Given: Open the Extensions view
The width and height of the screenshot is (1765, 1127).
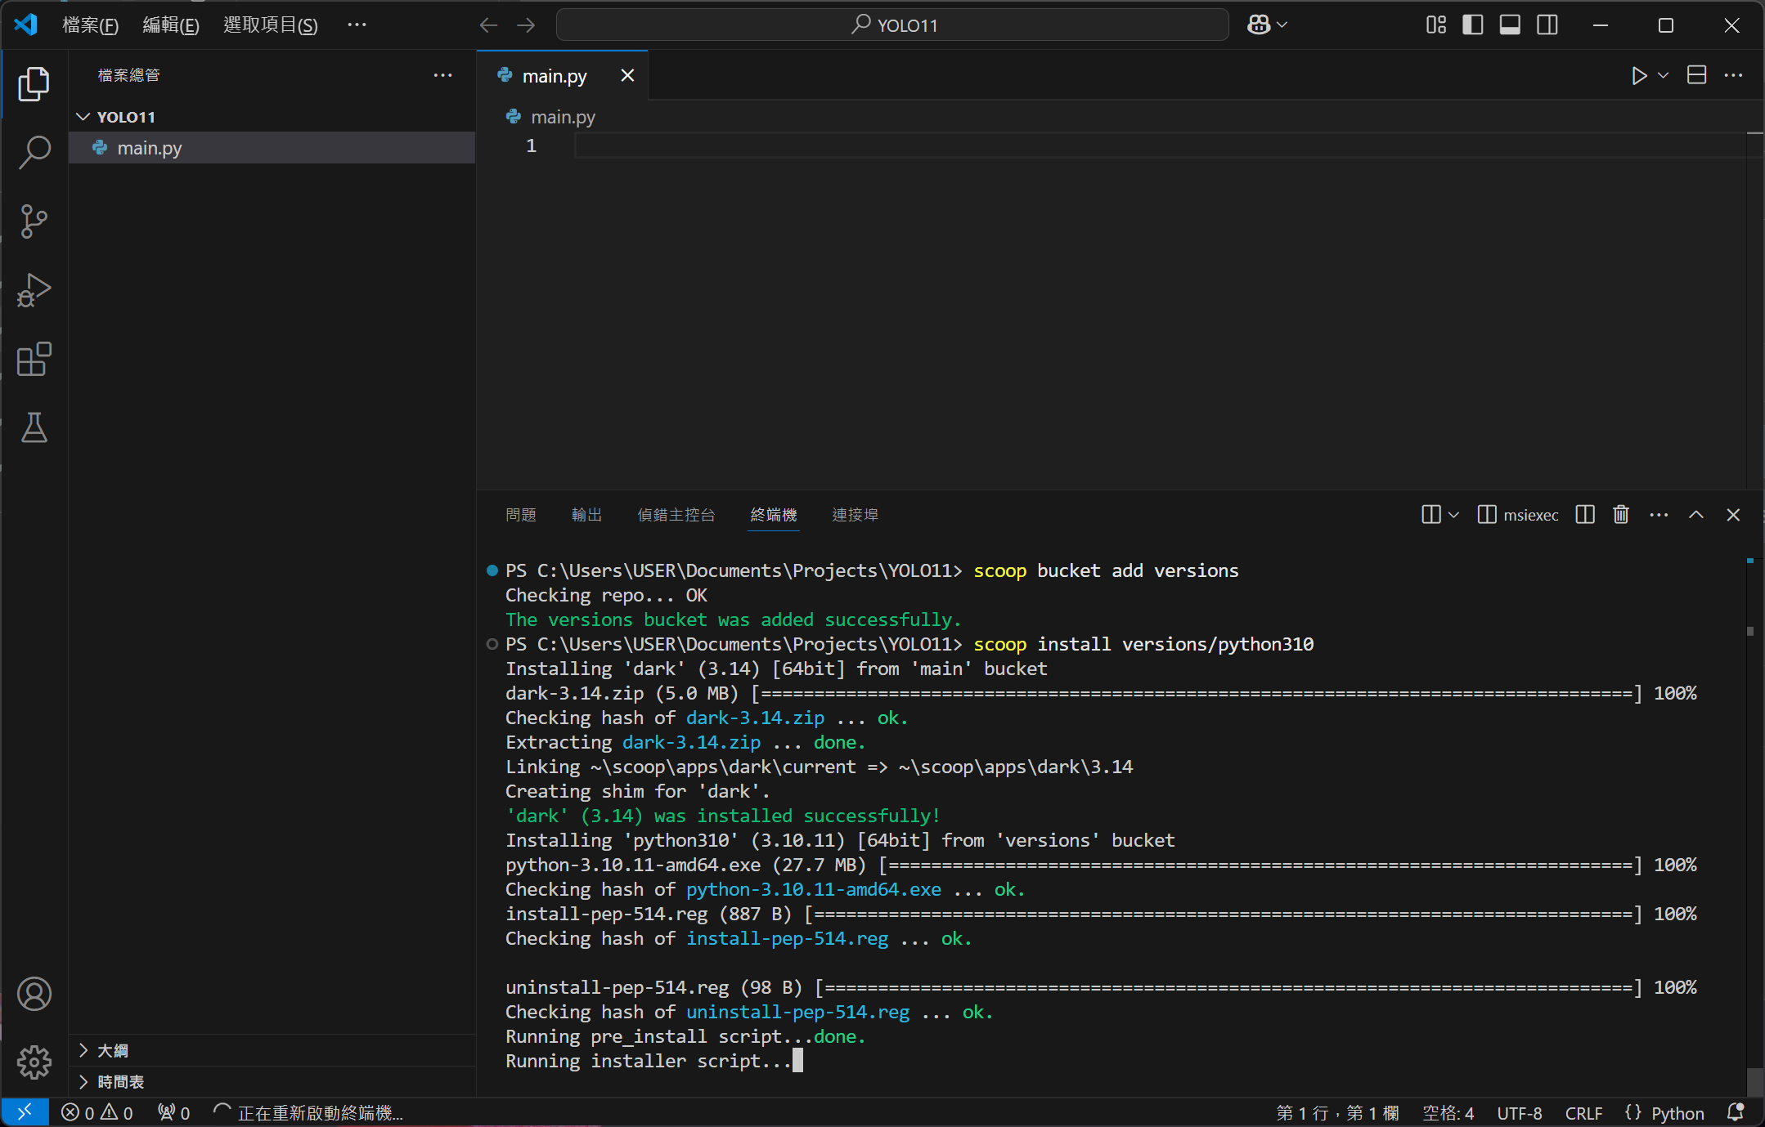Looking at the screenshot, I should tap(34, 360).
